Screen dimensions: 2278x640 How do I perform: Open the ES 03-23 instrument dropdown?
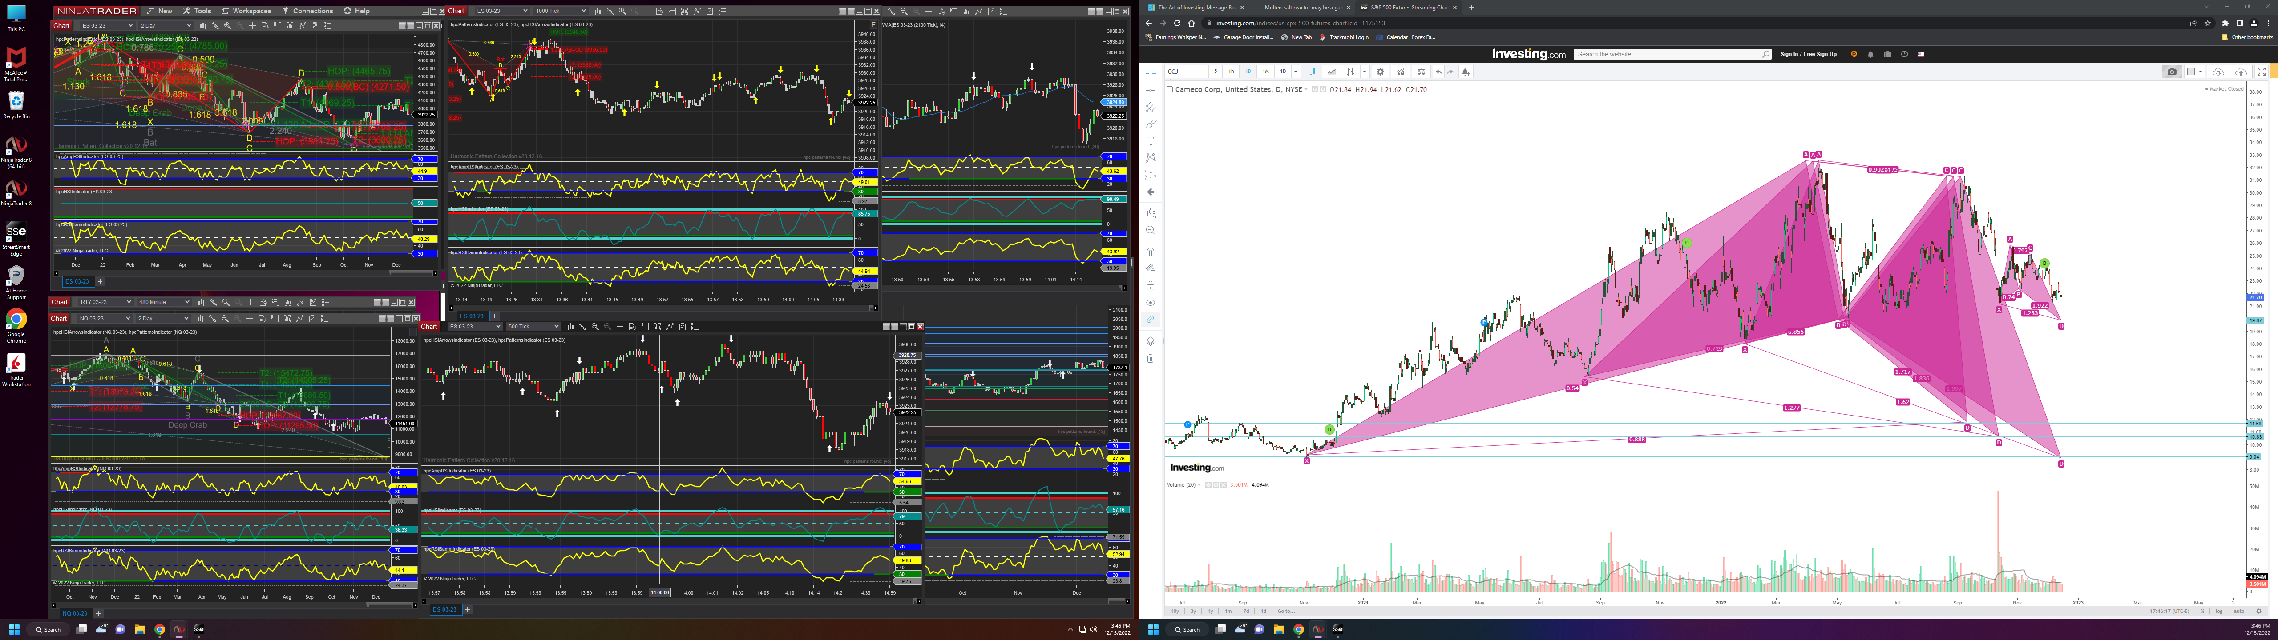107,26
